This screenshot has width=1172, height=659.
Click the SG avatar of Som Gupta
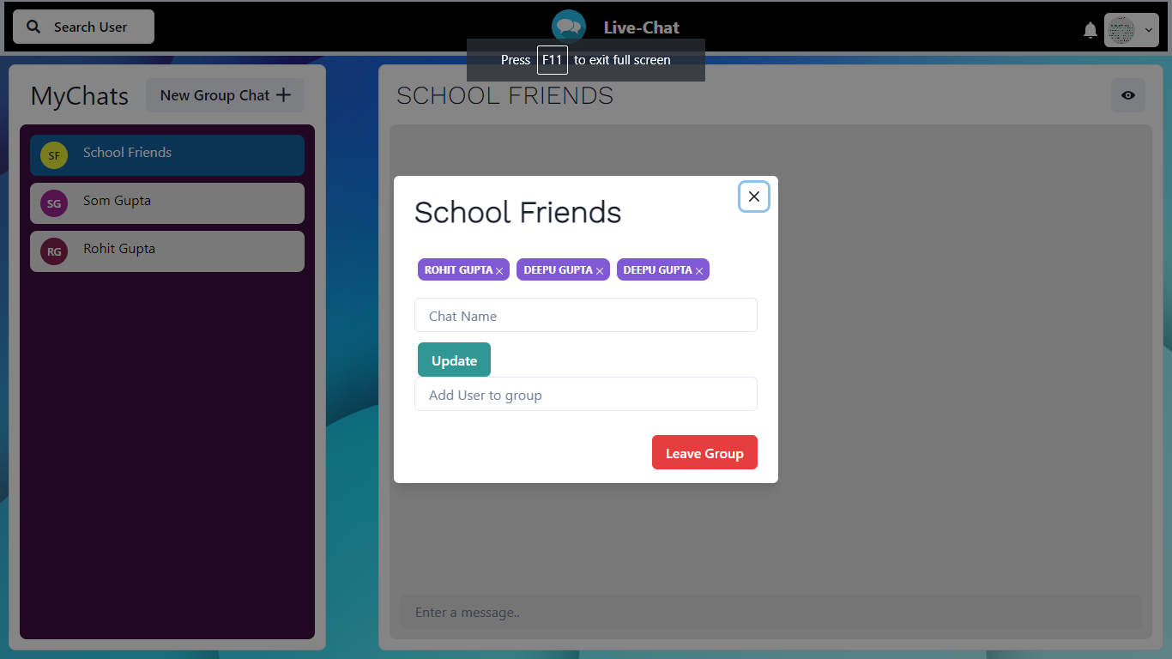tap(54, 203)
